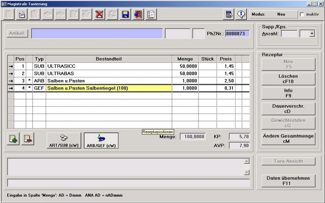Open the info speech bubble icon
This screenshot has height=203, width=325.
(x=241, y=14)
